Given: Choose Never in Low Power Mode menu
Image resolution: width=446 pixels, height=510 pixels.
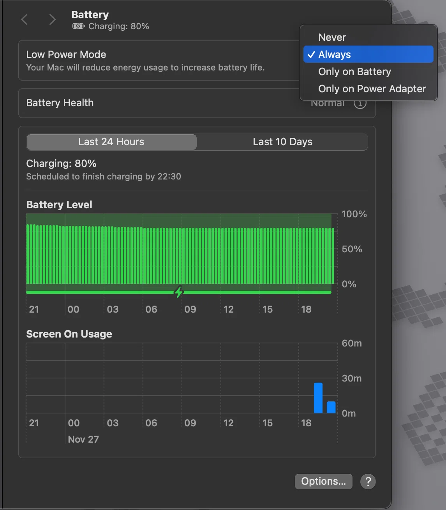Looking at the screenshot, I should tap(368, 37).
